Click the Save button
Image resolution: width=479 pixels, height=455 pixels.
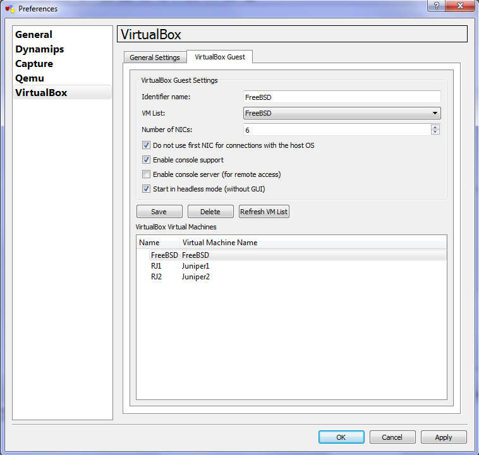tap(159, 212)
